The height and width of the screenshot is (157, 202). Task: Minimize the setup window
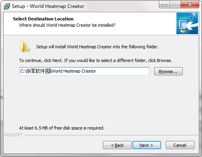point(165,5)
